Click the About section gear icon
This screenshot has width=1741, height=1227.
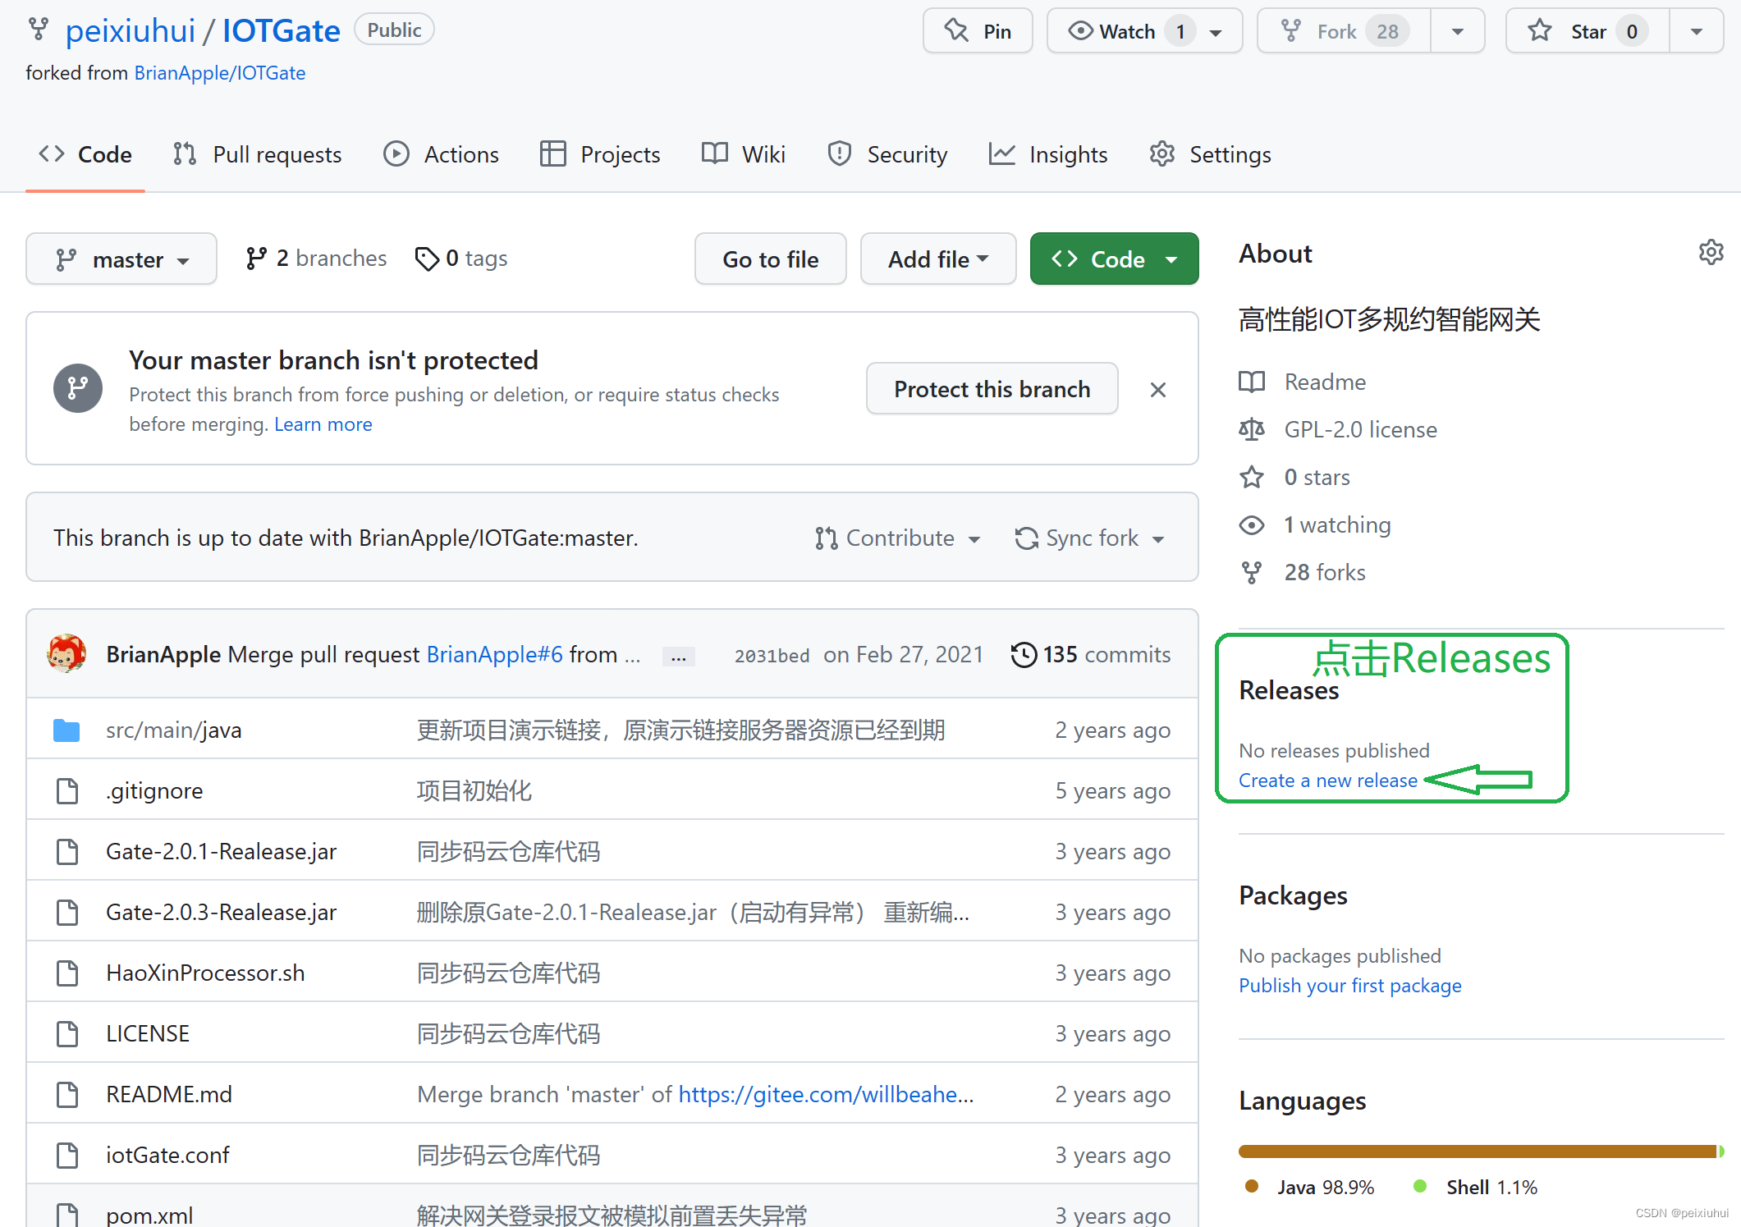[1711, 252]
